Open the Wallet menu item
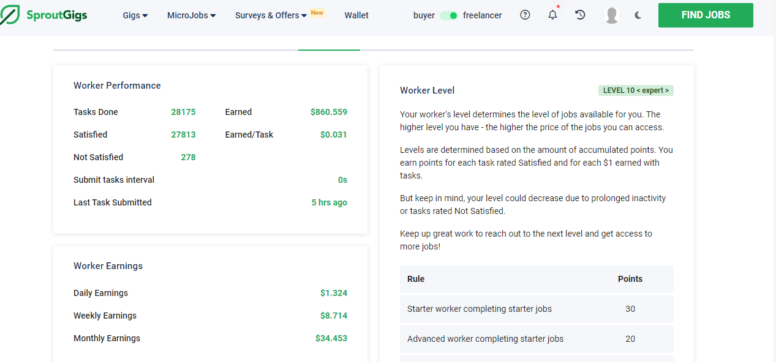This screenshot has height=362, width=776. pos(356,15)
